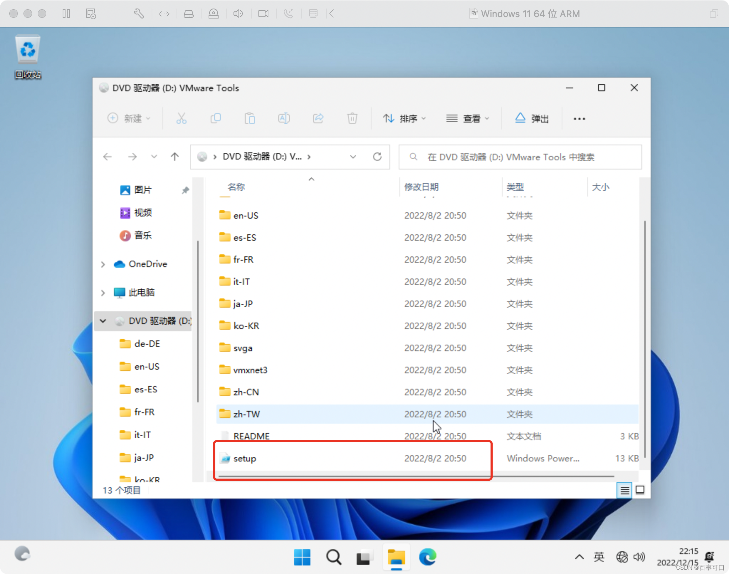
Task: Go up one folder level
Action: (175, 157)
